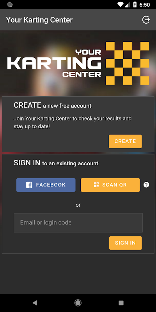
Task: Click the question mark help icon
Action: pyautogui.click(x=146, y=185)
